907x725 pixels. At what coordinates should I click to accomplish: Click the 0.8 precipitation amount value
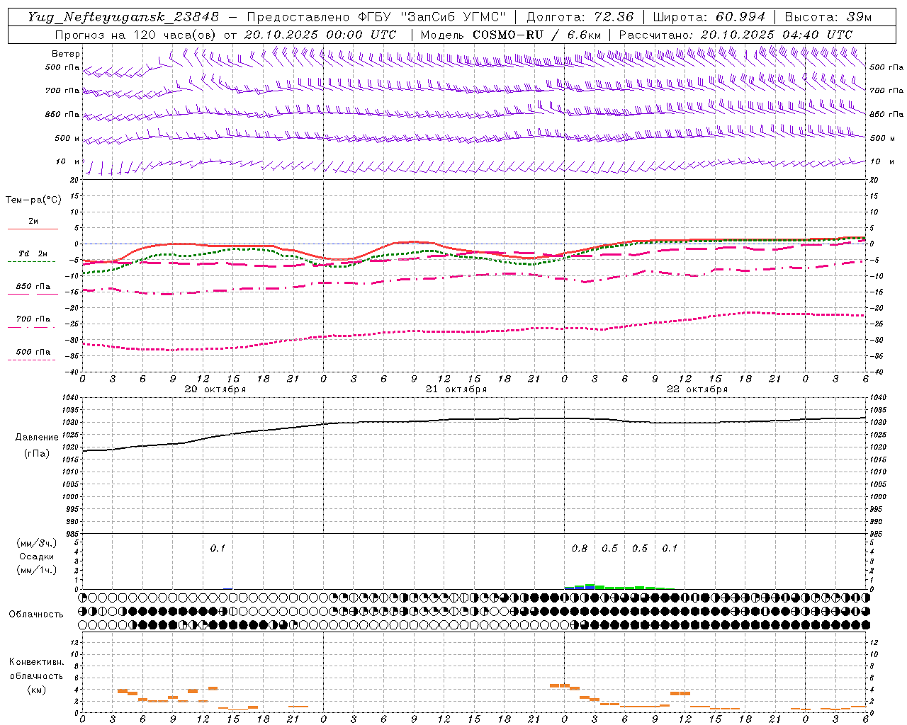click(x=580, y=548)
